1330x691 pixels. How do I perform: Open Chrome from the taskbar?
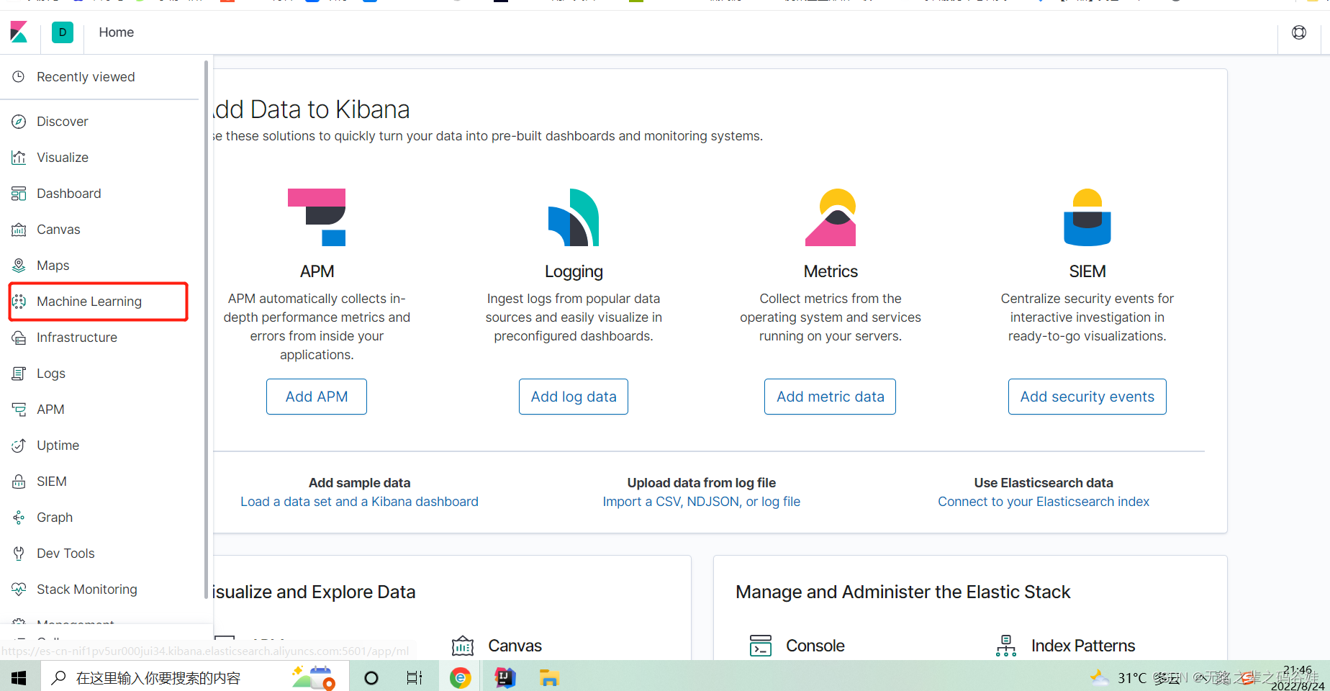[x=461, y=677]
